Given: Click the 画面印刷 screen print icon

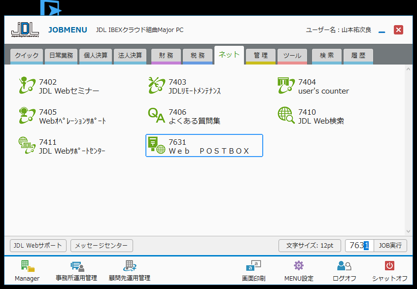Looking at the screenshot, I should tap(253, 266).
